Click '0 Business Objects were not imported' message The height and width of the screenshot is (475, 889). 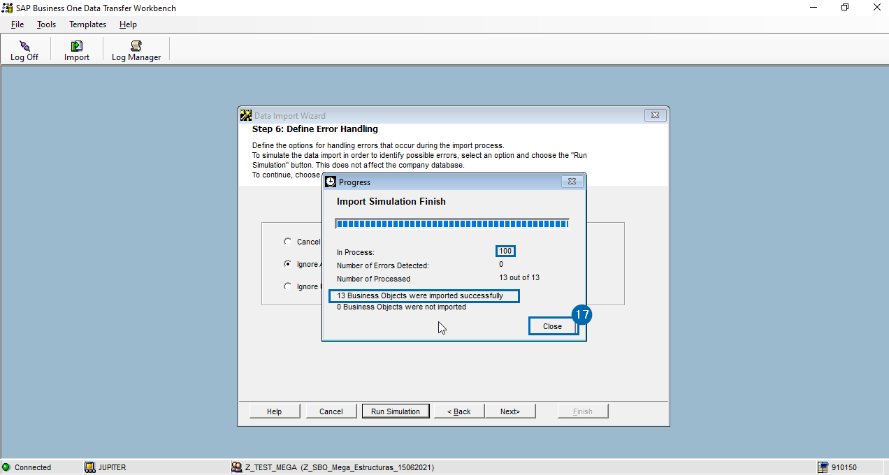[401, 307]
